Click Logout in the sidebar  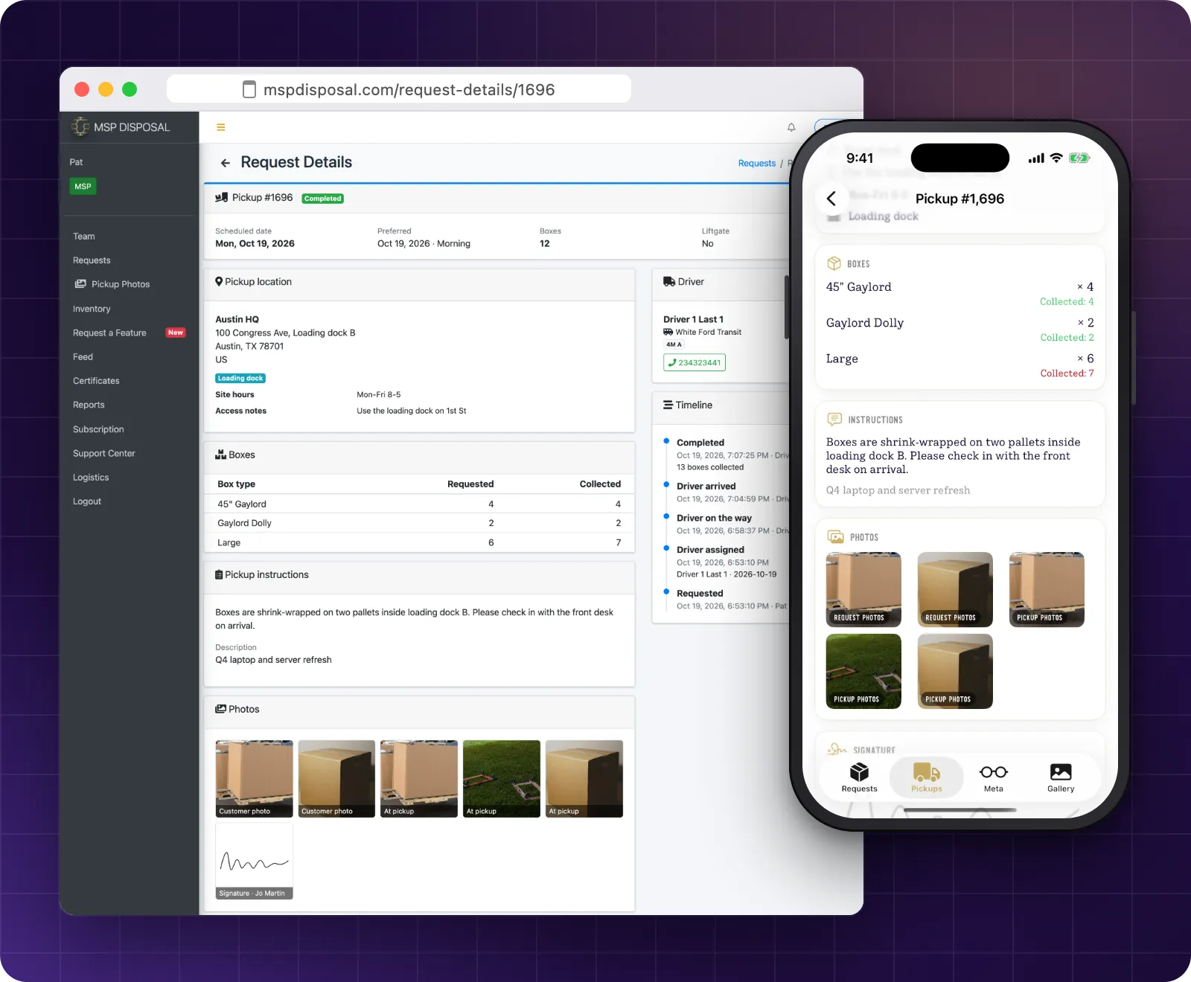click(x=87, y=501)
